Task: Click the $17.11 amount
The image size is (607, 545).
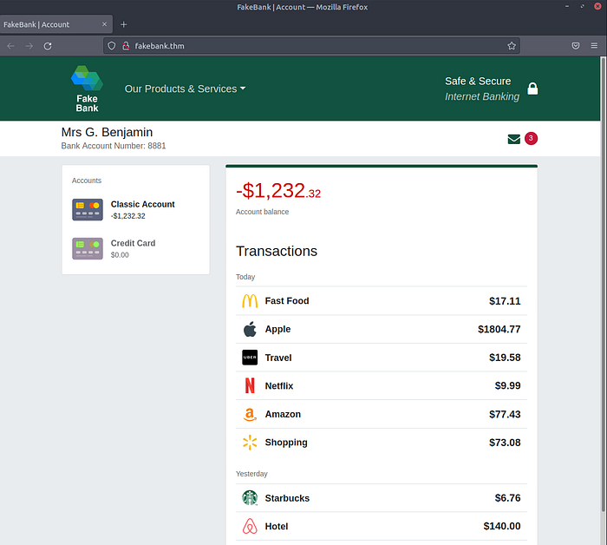Action: point(505,301)
